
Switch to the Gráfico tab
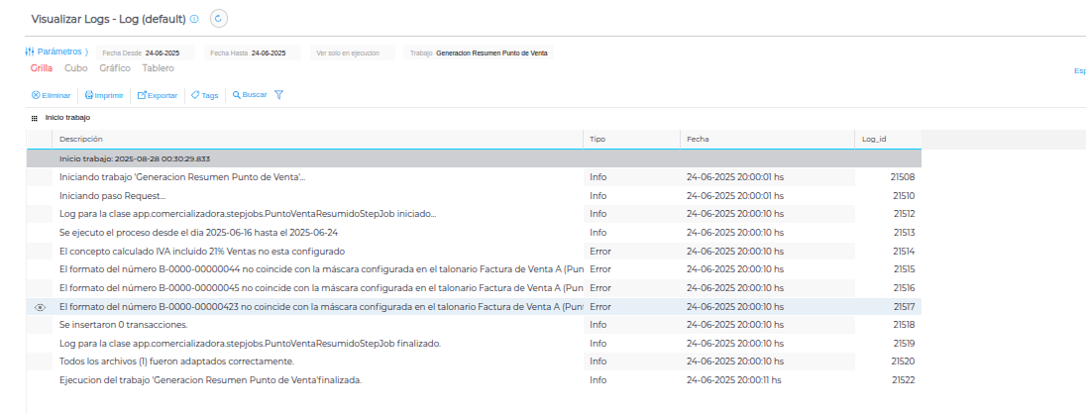(115, 68)
